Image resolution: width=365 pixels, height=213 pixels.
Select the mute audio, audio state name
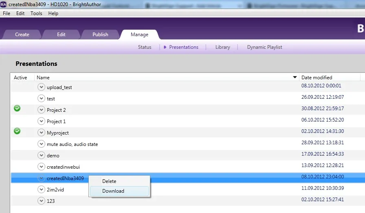click(x=73, y=144)
